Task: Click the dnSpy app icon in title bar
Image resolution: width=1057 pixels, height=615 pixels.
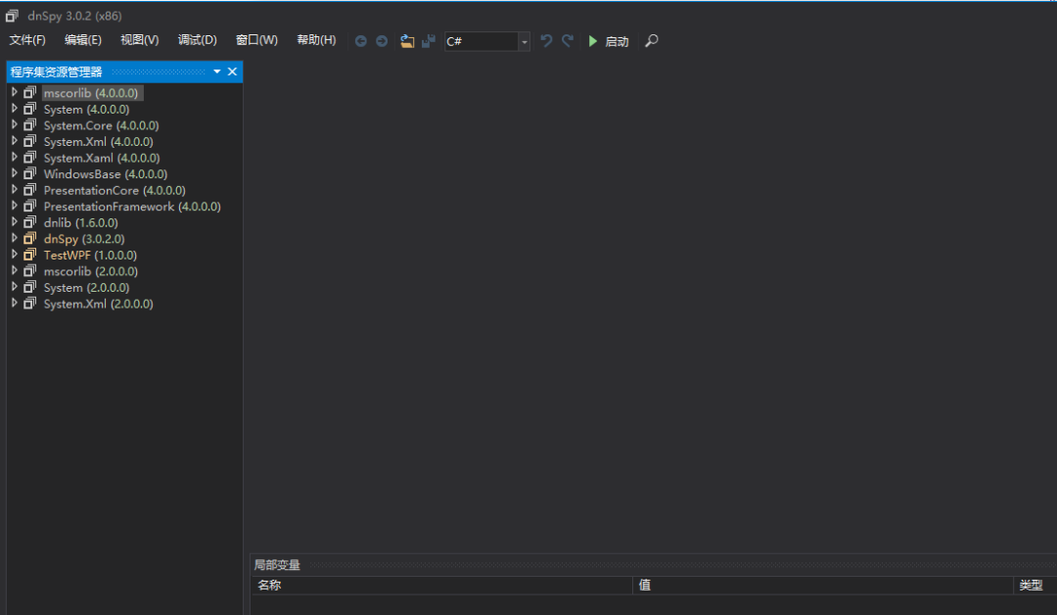Action: [12, 15]
